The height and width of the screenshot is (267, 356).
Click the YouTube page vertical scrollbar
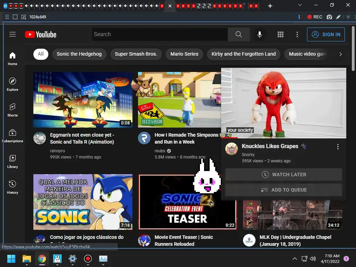click(x=353, y=48)
